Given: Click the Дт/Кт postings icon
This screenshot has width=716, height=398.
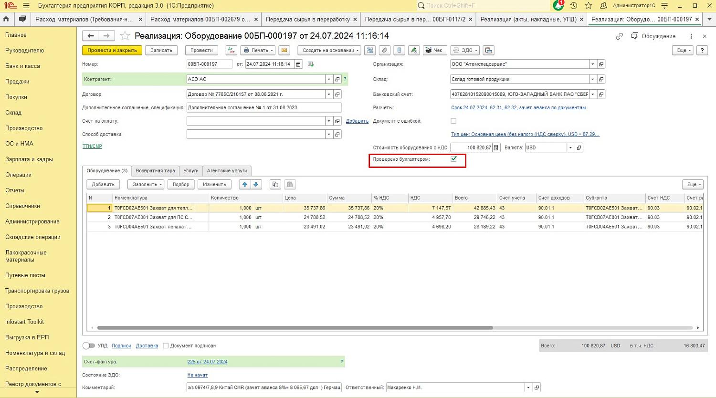Looking at the screenshot, I should (x=231, y=50).
